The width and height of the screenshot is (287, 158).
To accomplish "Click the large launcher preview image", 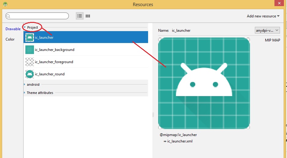I will point(204,83).
